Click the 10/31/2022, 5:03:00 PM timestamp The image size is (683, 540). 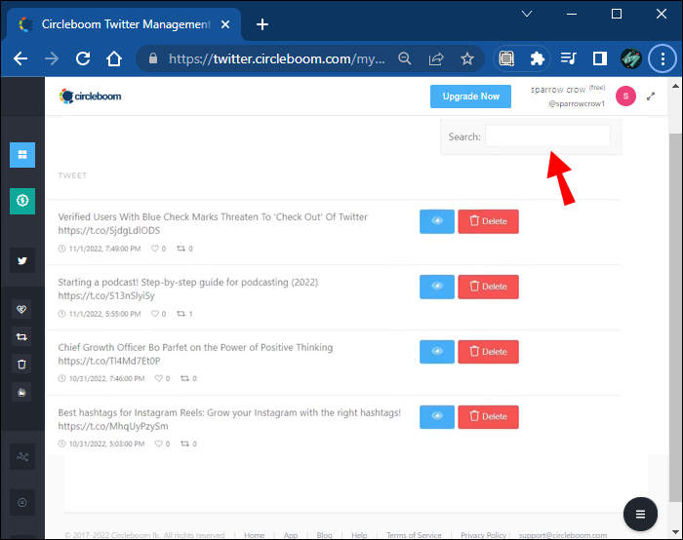[x=106, y=444]
